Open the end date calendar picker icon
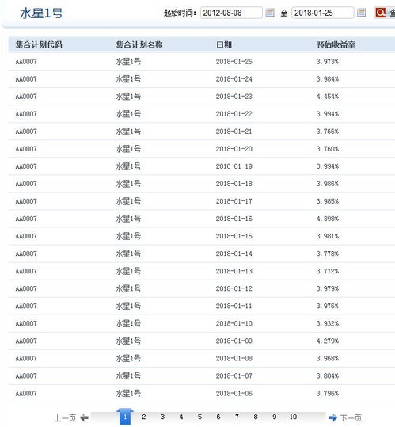The image size is (395, 427). (361, 13)
